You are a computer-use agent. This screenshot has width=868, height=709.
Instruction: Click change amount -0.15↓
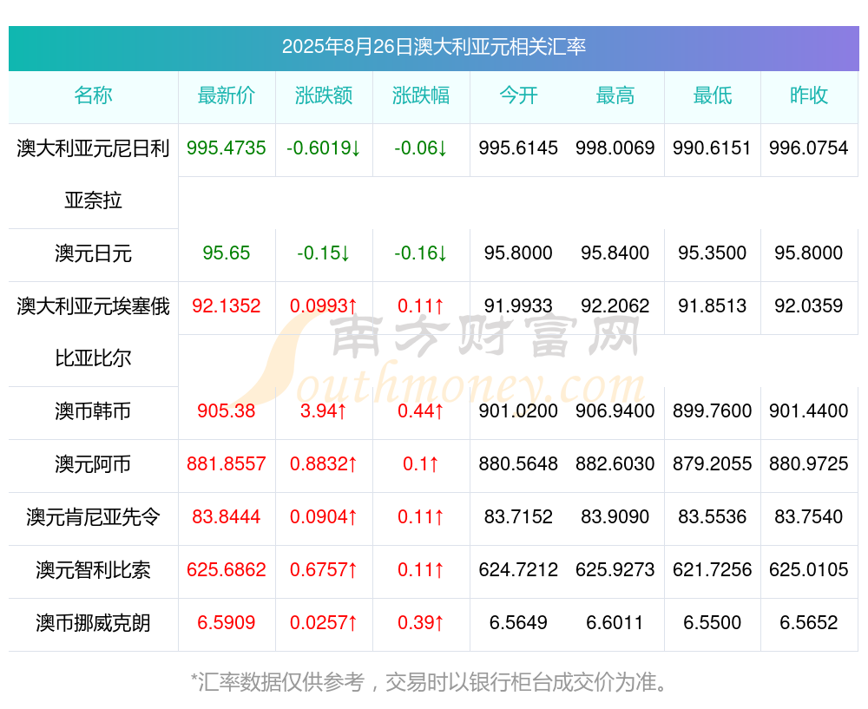[x=324, y=253]
